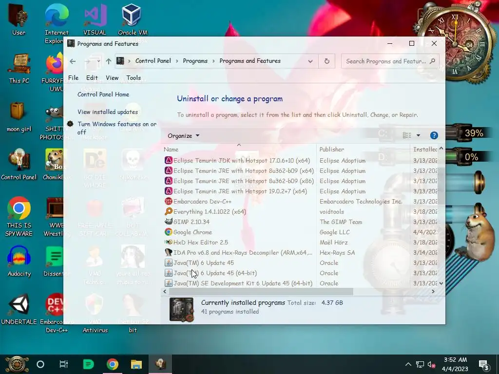Open the User desktop icon
499x374 pixels.
pyautogui.click(x=19, y=19)
